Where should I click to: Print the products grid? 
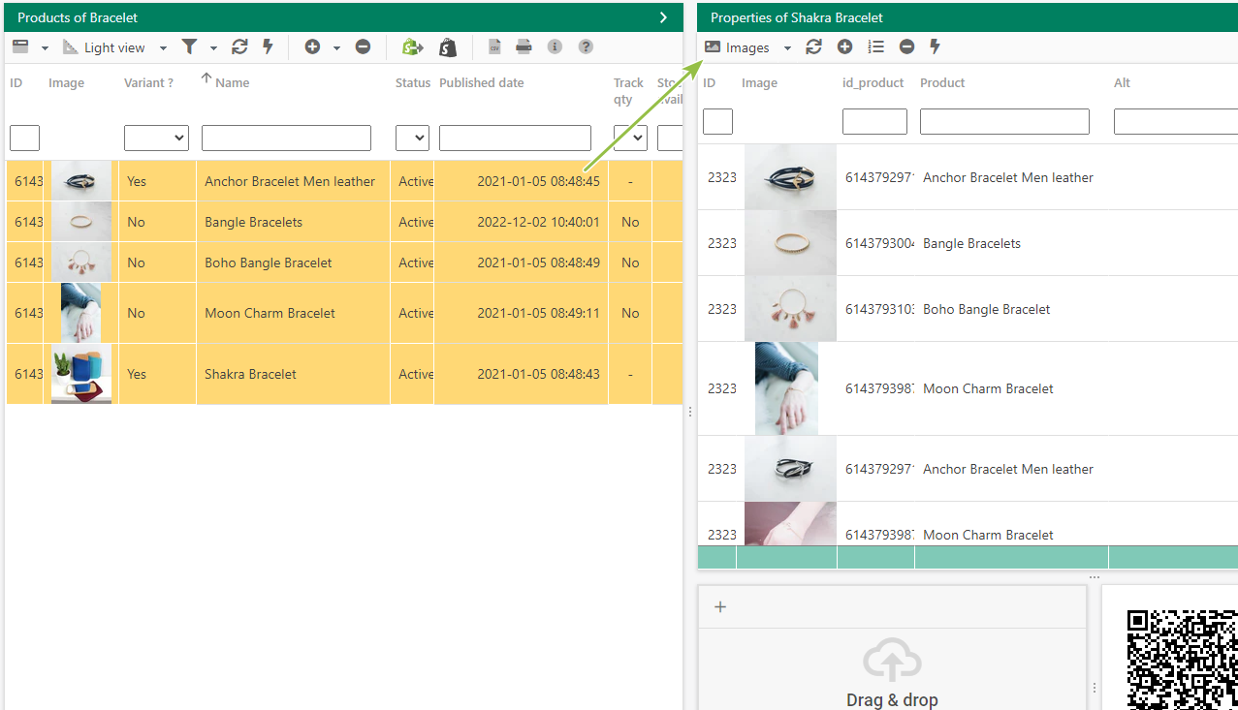pos(524,46)
